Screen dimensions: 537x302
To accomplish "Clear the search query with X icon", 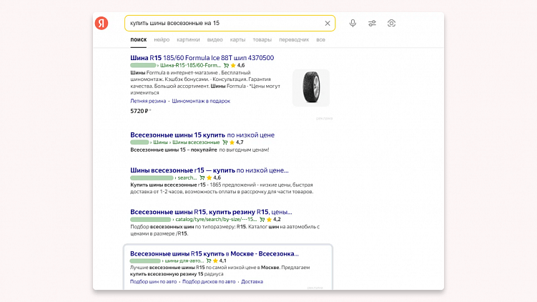I will click(327, 23).
